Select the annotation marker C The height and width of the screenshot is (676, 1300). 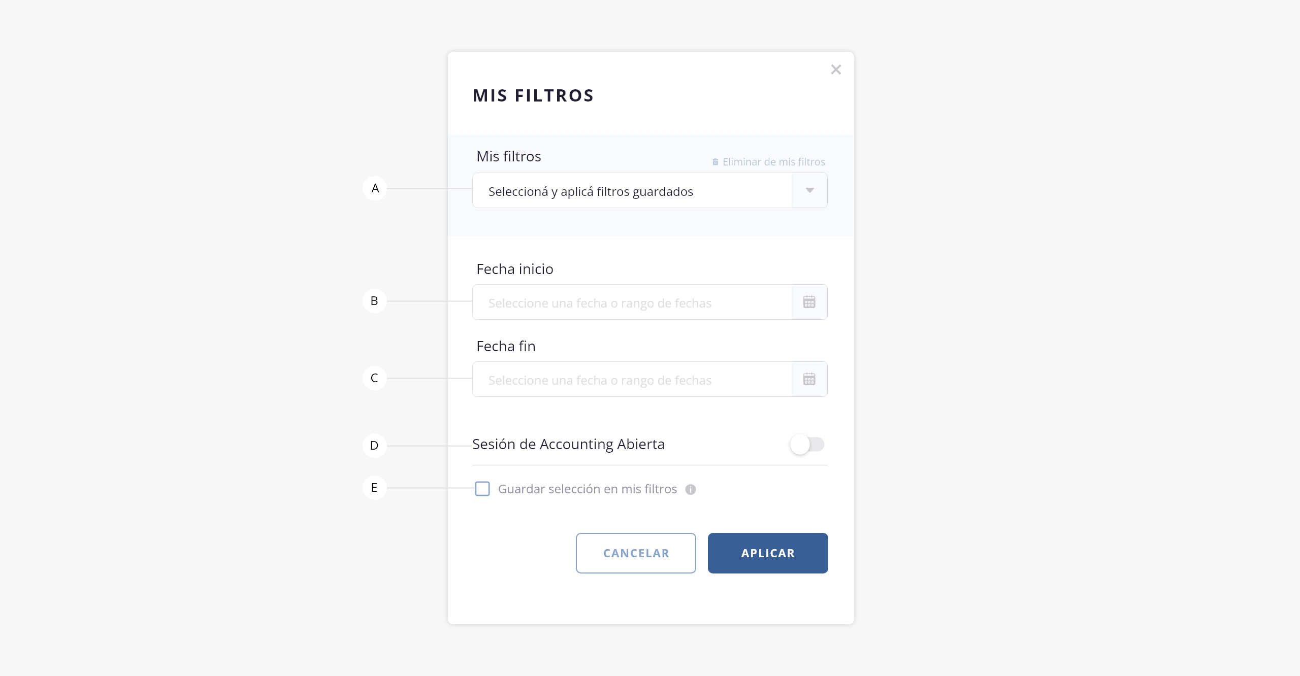(x=375, y=378)
